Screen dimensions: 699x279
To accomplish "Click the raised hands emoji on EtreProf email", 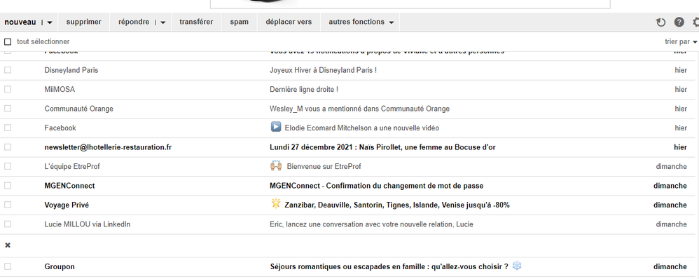I will [276, 165].
